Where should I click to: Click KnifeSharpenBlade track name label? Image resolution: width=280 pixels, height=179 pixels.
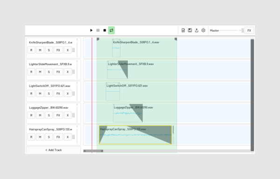point(51,42)
